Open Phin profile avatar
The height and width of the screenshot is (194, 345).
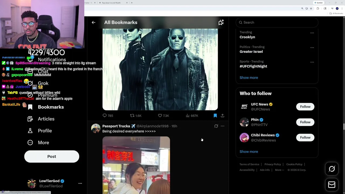pyautogui.click(x=244, y=122)
